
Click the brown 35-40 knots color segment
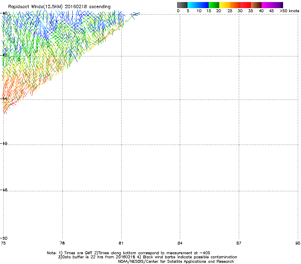(256, 5)
